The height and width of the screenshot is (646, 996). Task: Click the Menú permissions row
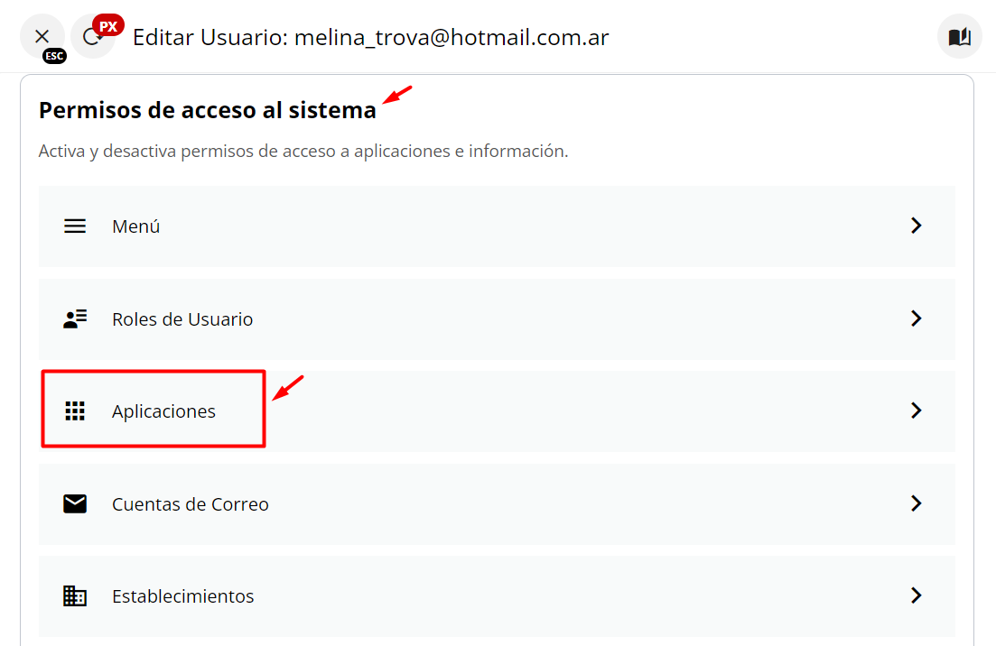coord(135,226)
